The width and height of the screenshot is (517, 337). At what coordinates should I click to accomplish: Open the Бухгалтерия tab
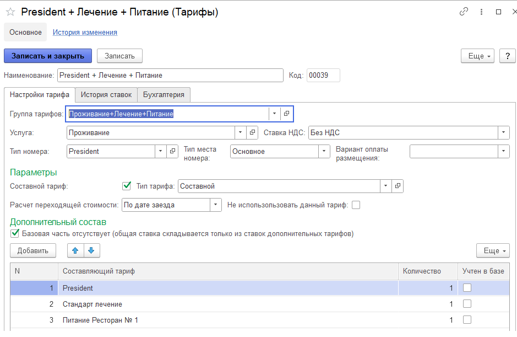tap(164, 95)
